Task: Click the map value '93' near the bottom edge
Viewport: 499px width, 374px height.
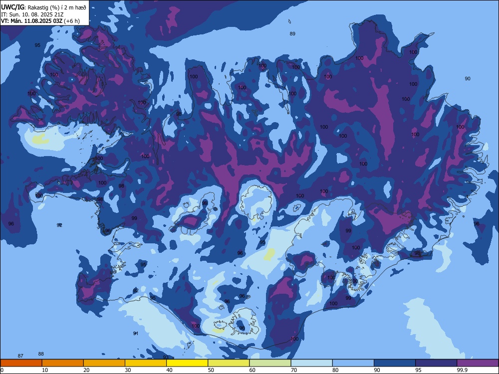Action: point(166,358)
